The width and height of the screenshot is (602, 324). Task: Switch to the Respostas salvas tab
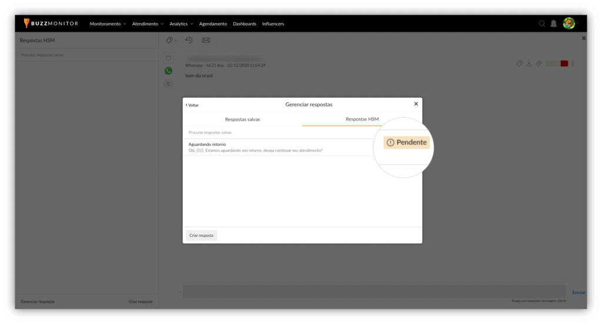[242, 119]
